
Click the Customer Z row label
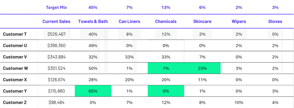click(x=15, y=102)
